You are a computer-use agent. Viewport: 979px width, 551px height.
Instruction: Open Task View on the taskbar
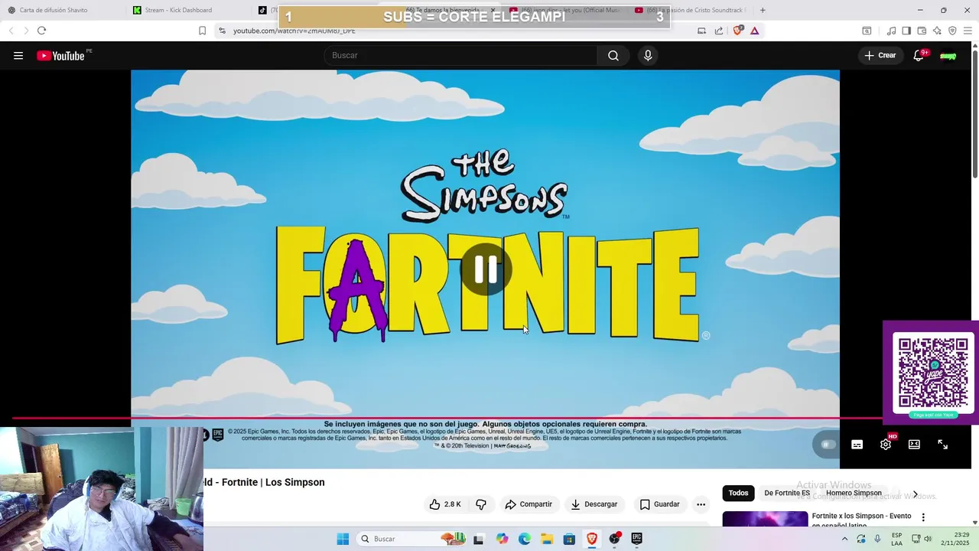[479, 539]
